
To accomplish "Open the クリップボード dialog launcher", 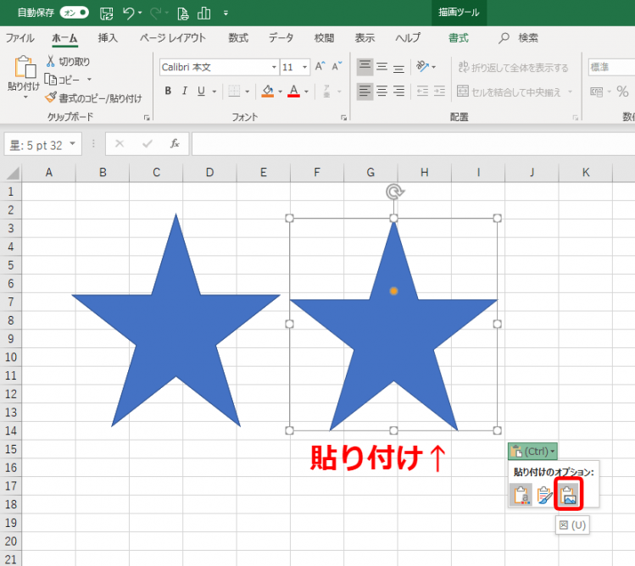I will click(147, 118).
